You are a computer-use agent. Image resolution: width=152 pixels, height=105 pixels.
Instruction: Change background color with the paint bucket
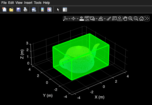pyautogui.click(x=82, y=18)
